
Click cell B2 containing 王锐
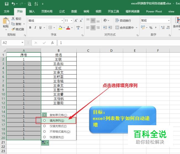pos(59,59)
